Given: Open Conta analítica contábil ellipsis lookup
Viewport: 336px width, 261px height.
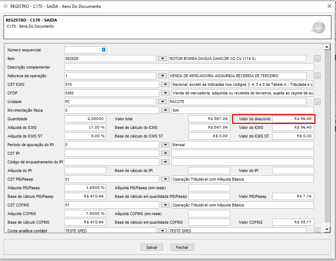Looking at the screenshot, I should point(317,231).
